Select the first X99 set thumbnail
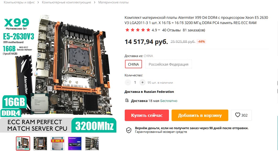 [x=23, y=144]
